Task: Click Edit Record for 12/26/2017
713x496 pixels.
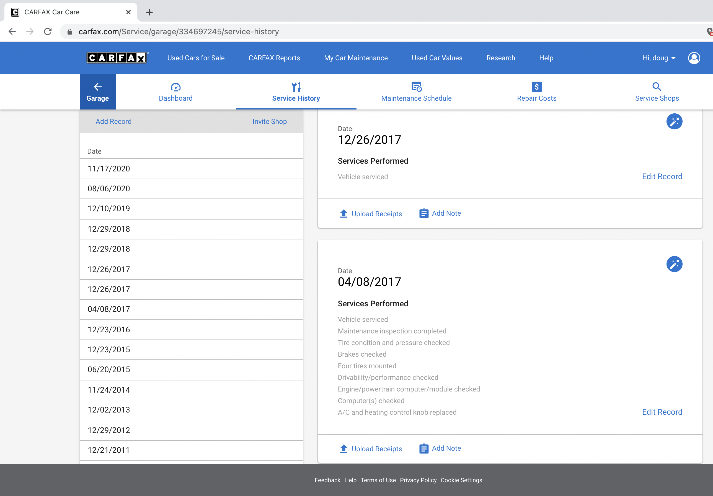Action: click(662, 176)
